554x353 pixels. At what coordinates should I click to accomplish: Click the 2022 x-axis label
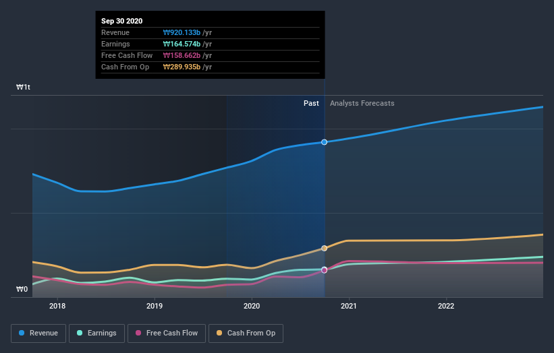[446, 306]
